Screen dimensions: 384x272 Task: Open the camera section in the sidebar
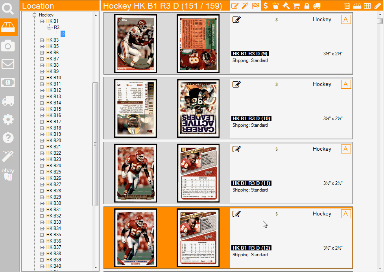click(x=8, y=46)
